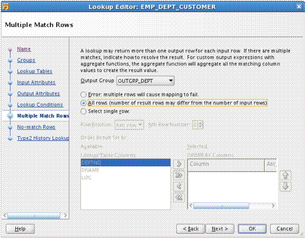The width and height of the screenshot is (306, 239).
Task: Click the selected columns horizontal scrollbar thumb
Action: pyautogui.click(x=221, y=206)
